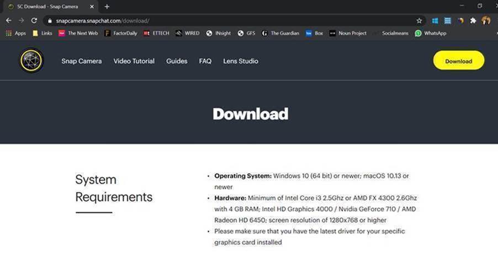Open a new tab with plus icon
This screenshot has width=498, height=264.
(x=107, y=7)
